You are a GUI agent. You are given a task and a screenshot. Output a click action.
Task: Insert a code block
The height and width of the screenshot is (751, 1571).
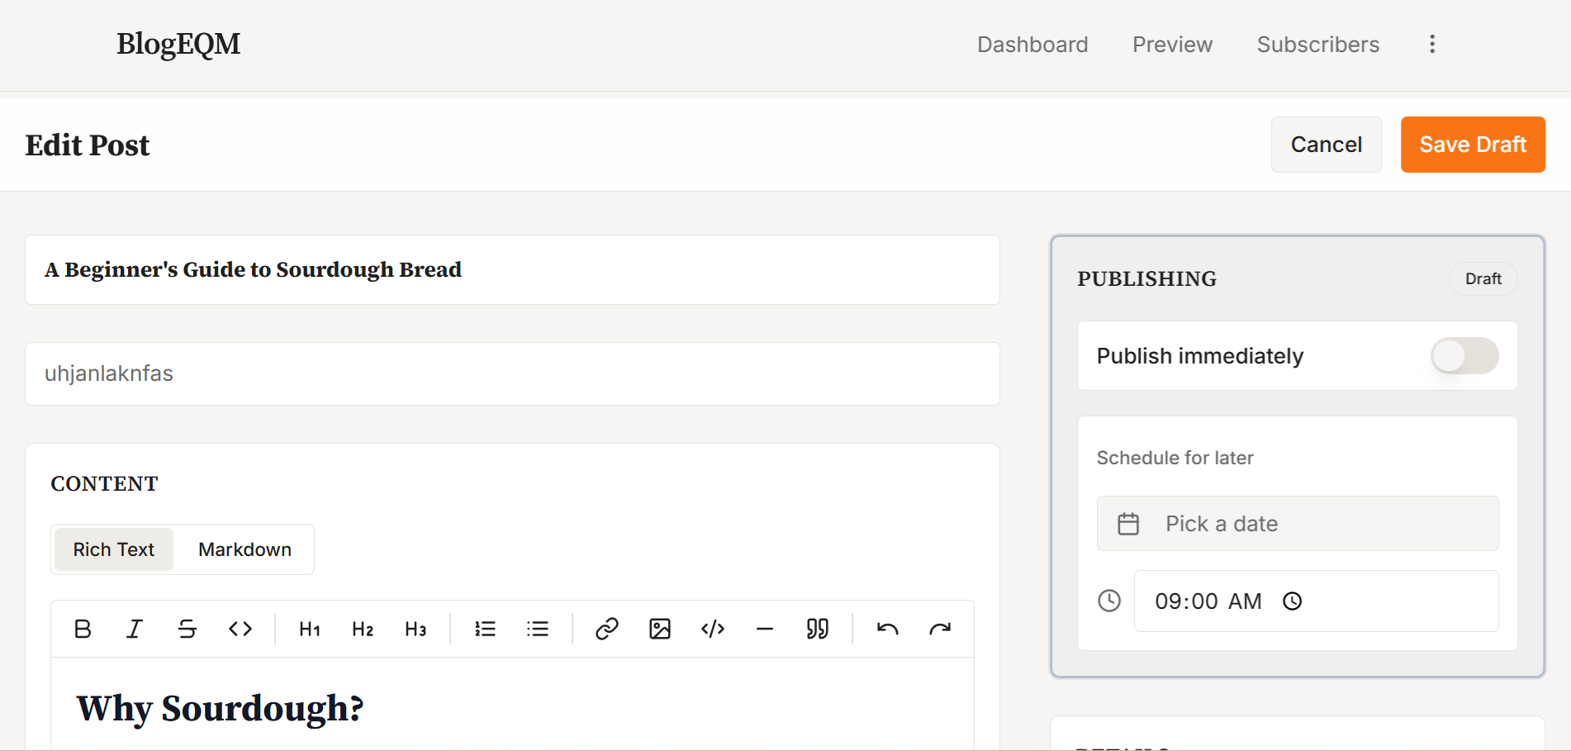713,629
